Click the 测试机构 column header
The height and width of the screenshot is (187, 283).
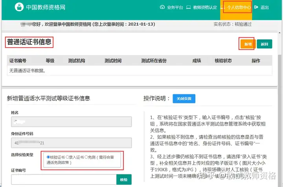tap(77, 60)
